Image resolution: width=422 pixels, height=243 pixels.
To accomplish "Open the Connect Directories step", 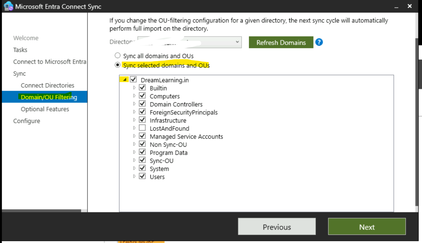I will pos(47,85).
